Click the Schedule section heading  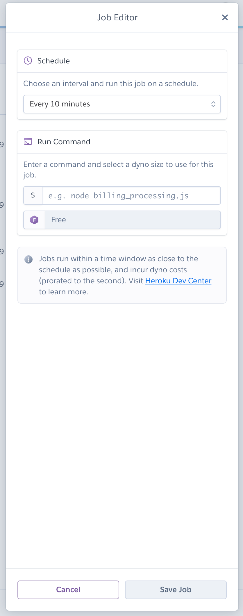point(53,61)
